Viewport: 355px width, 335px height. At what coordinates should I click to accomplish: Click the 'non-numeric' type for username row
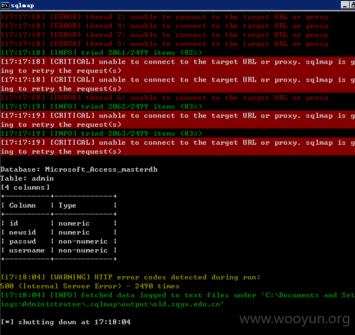(83, 250)
